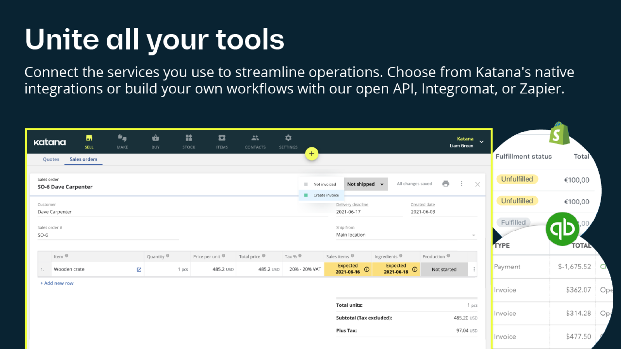Image resolution: width=621 pixels, height=349 pixels.
Task: Click the printer icon
Action: [x=446, y=184]
